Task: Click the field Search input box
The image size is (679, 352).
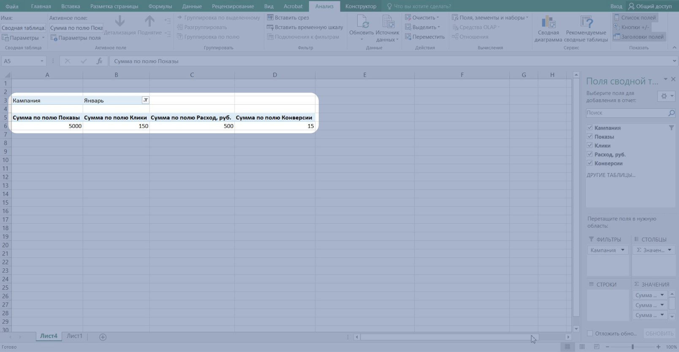Action: pyautogui.click(x=627, y=113)
